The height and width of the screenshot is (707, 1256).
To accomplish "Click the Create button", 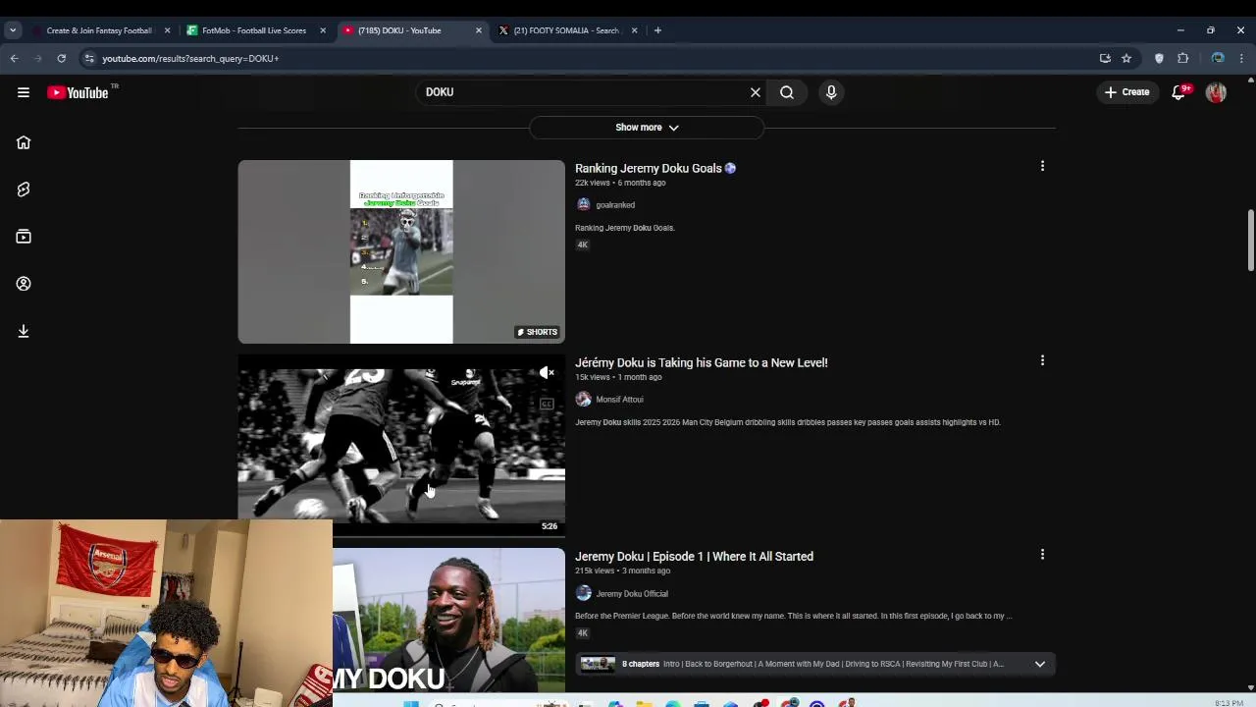I will pyautogui.click(x=1126, y=92).
